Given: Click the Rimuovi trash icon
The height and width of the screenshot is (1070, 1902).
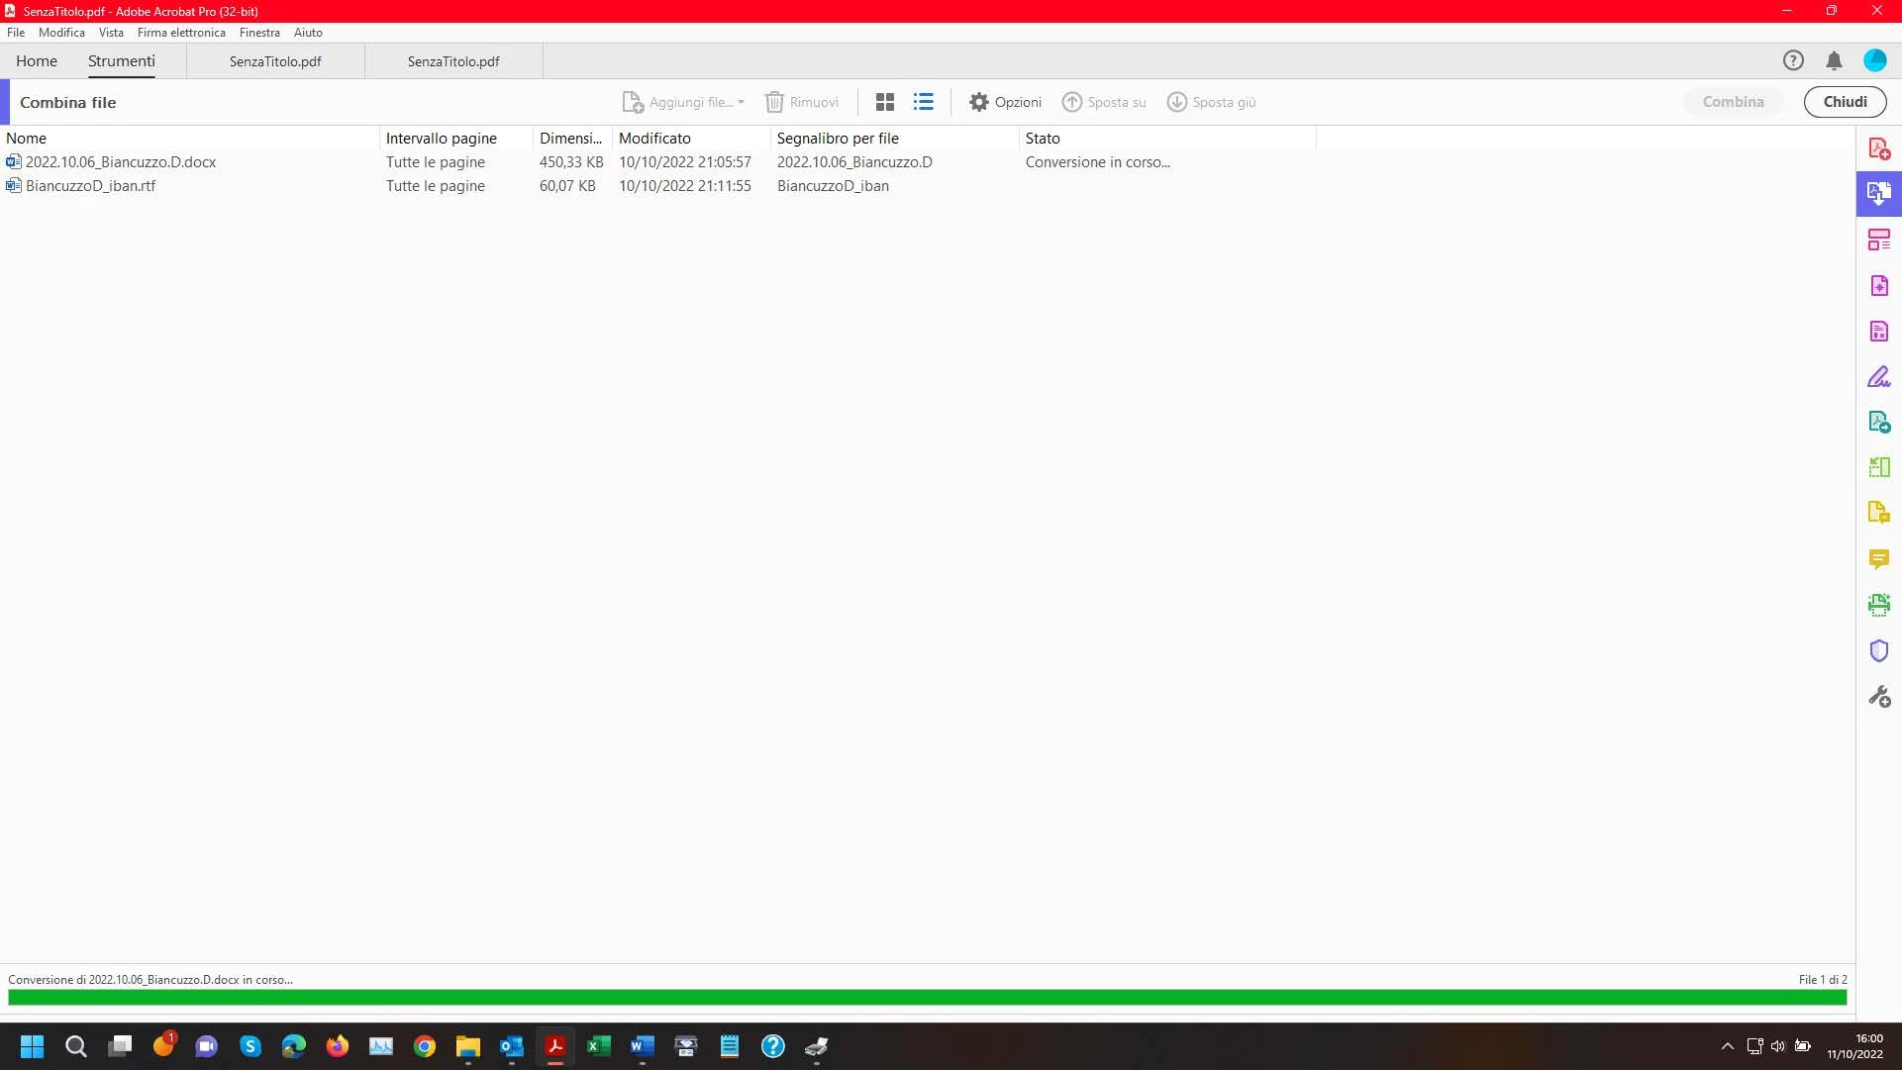Looking at the screenshot, I should [774, 102].
